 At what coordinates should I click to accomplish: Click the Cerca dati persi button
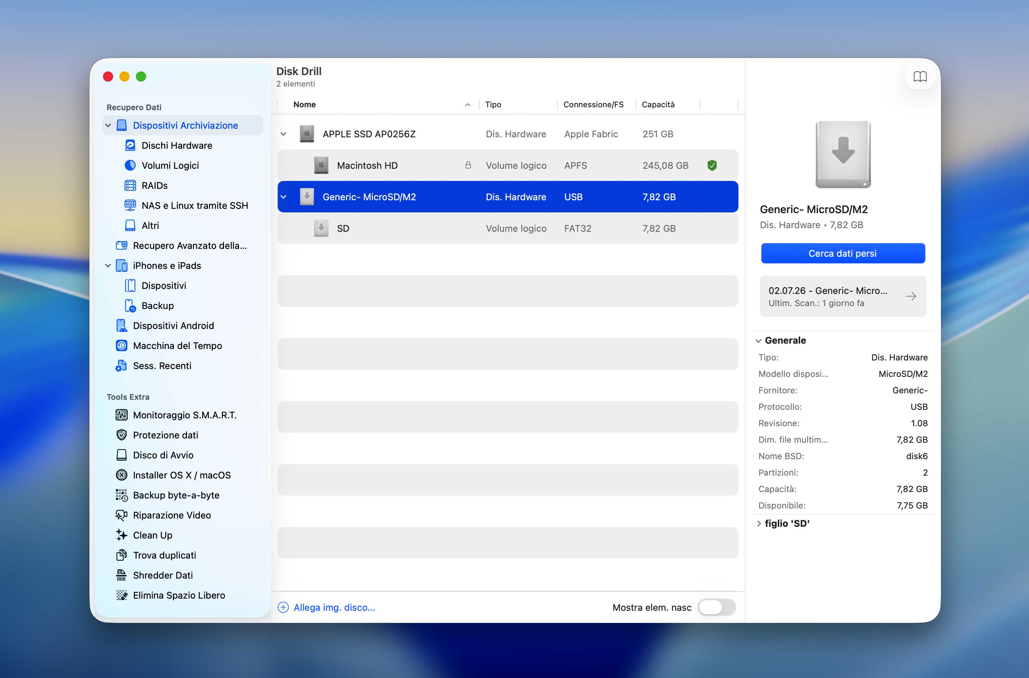843,254
